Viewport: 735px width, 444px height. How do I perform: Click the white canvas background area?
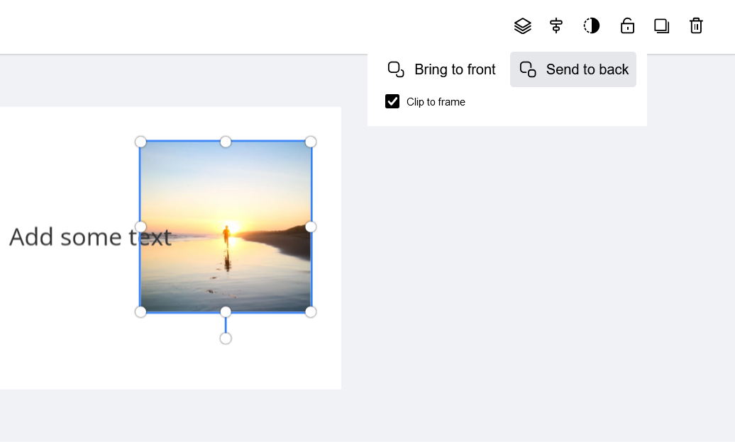(71, 347)
